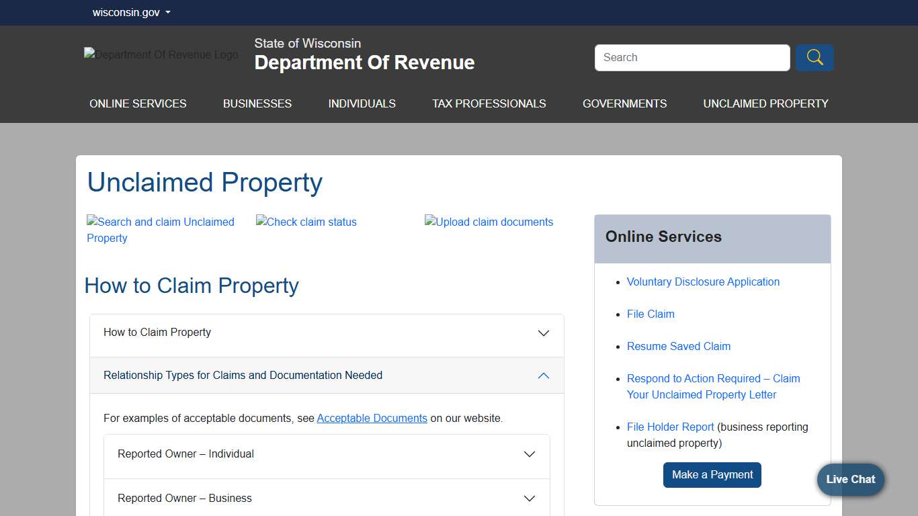The image size is (918, 516).
Task: Switch to the Businesses section
Action: (257, 103)
